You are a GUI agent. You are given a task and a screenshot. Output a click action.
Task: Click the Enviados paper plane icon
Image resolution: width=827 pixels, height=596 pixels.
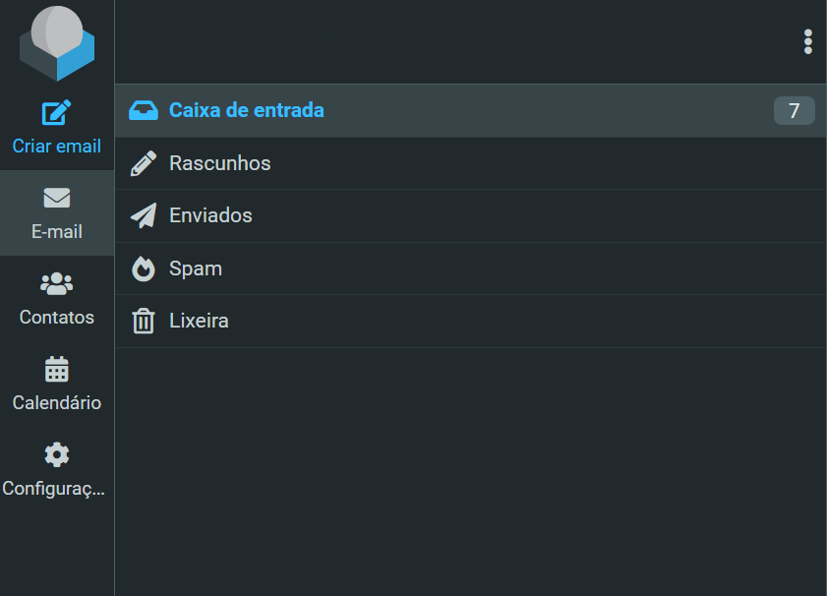click(x=144, y=215)
